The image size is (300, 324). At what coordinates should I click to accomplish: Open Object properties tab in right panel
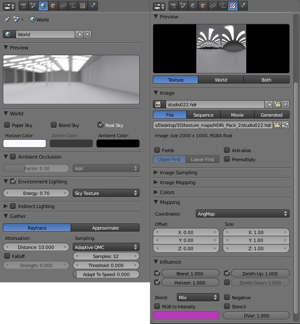(x=203, y=6)
